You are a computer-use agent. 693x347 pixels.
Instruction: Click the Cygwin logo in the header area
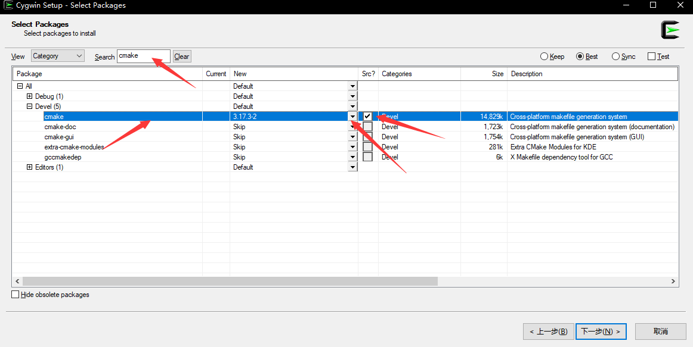pos(670,30)
